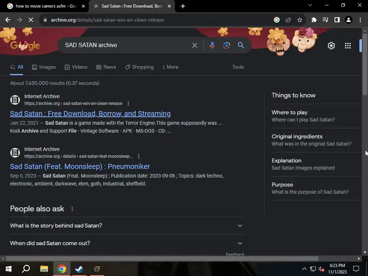Image resolution: width=368 pixels, height=276 pixels.
Task: Click the View site information lock icon
Action: 45,20
